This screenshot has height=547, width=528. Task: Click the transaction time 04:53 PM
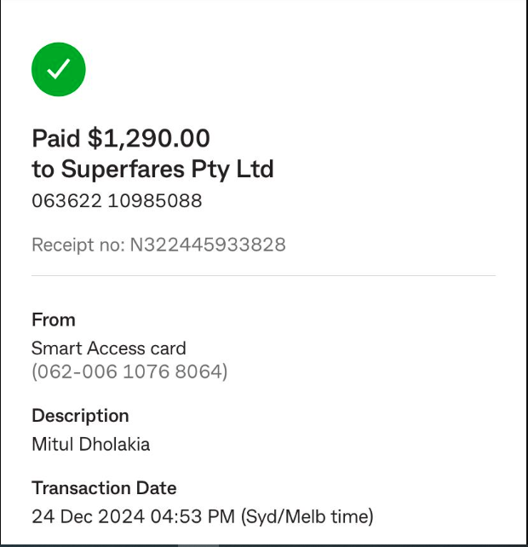(x=192, y=516)
